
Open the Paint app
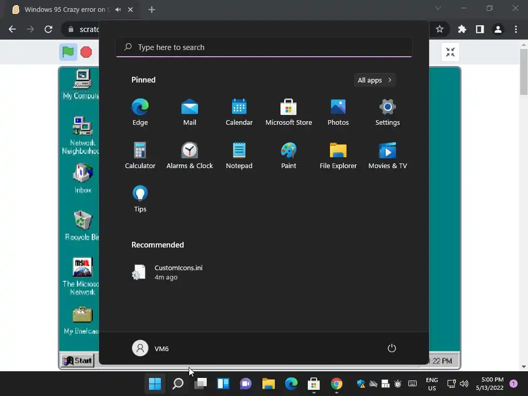[289, 156]
